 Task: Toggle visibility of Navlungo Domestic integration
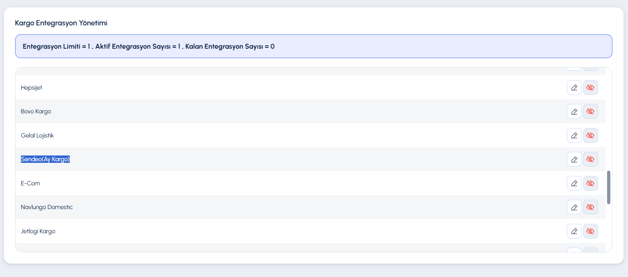click(591, 207)
